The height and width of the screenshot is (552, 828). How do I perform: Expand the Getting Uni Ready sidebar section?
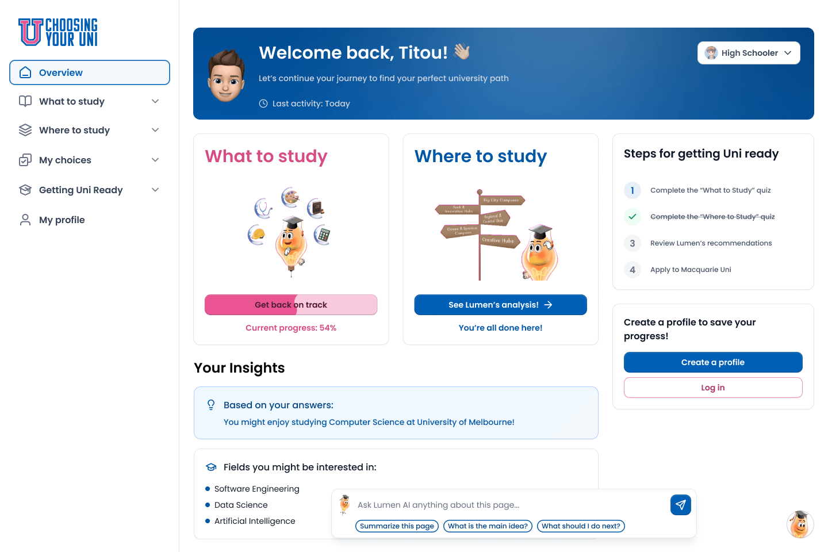coord(155,190)
